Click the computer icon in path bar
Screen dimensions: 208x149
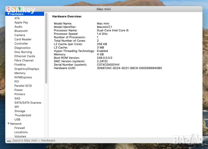click(9, 141)
